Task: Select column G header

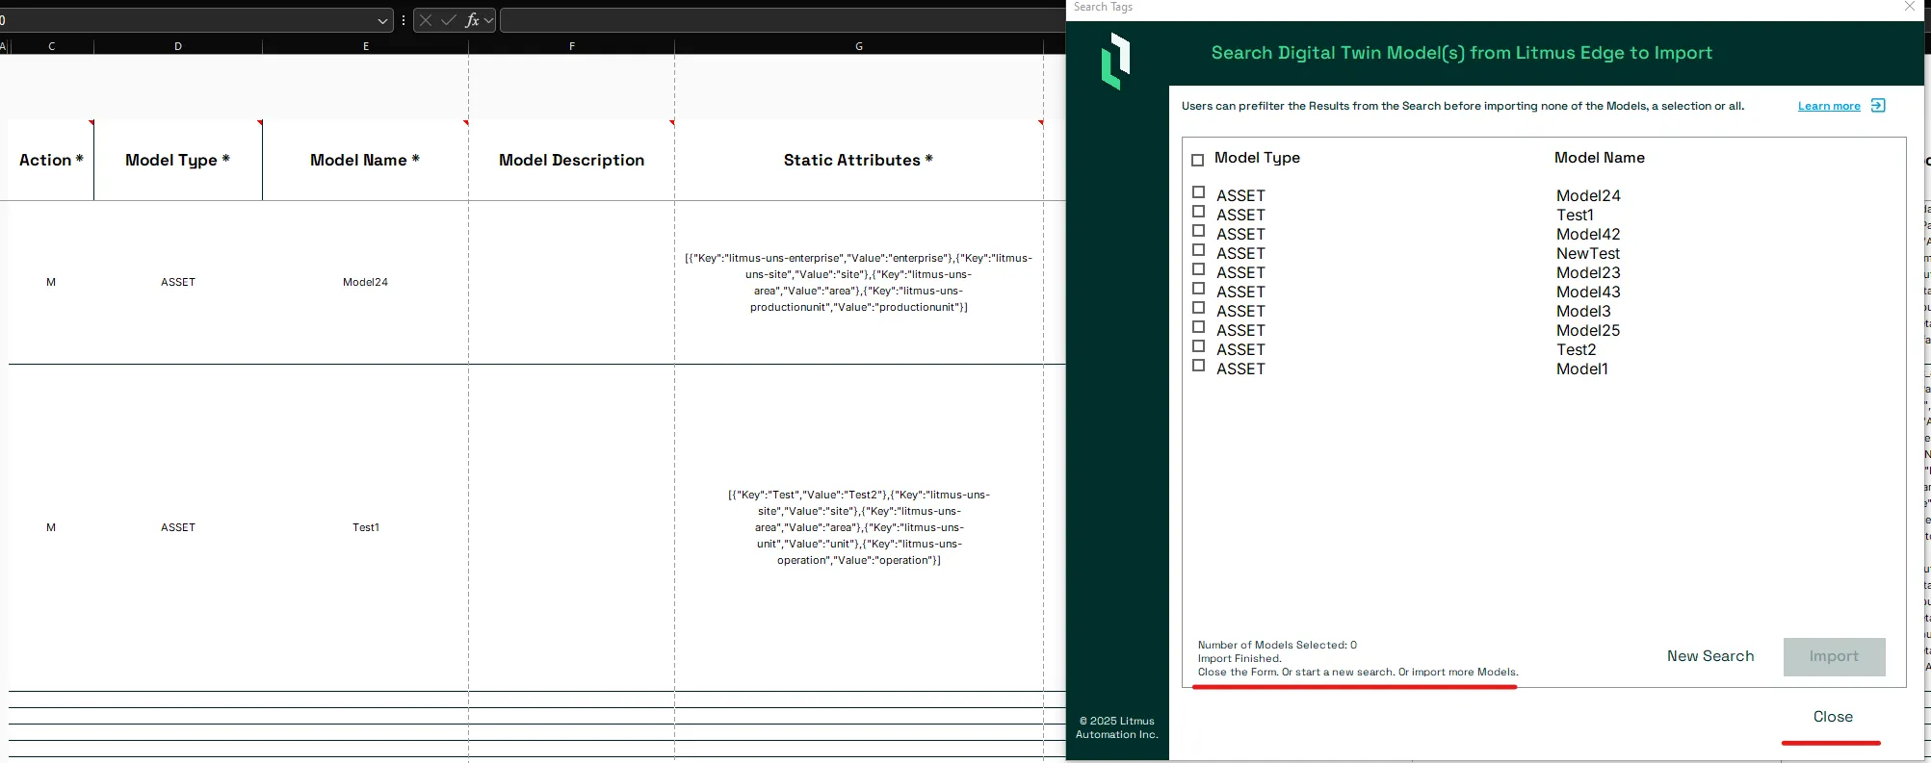Action: pos(859,46)
